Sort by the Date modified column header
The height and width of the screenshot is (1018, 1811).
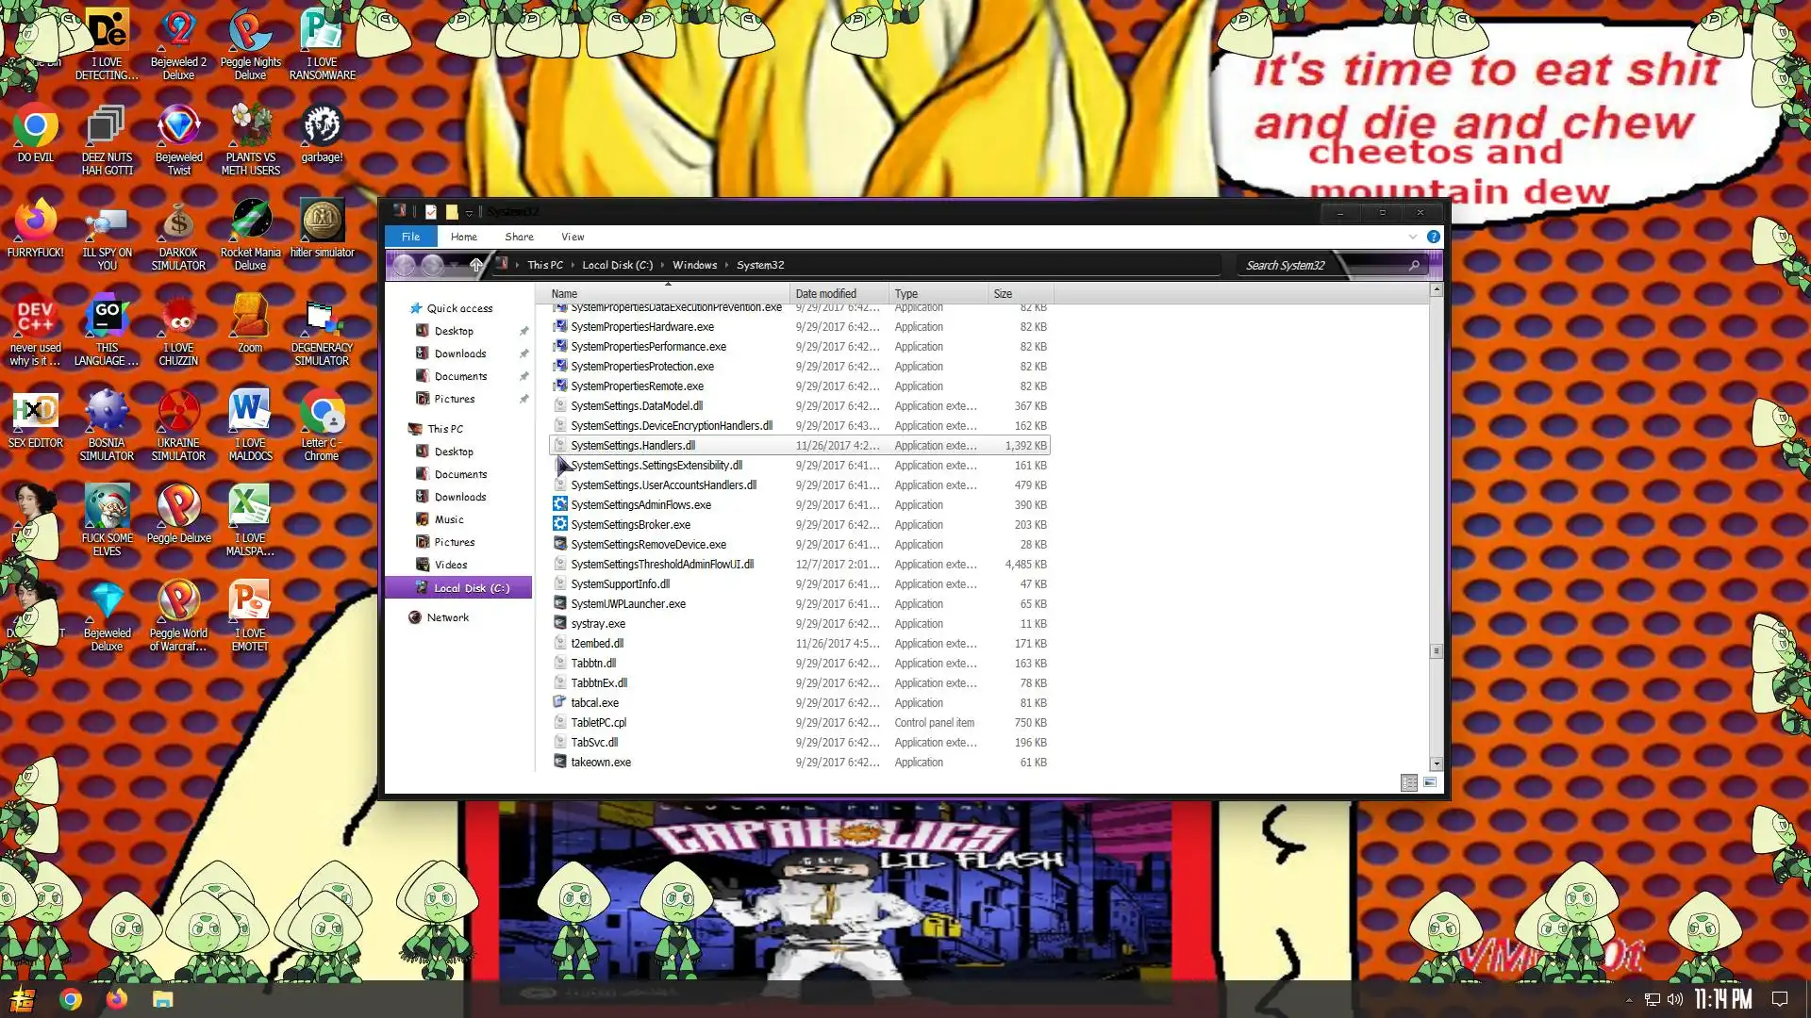(x=825, y=293)
